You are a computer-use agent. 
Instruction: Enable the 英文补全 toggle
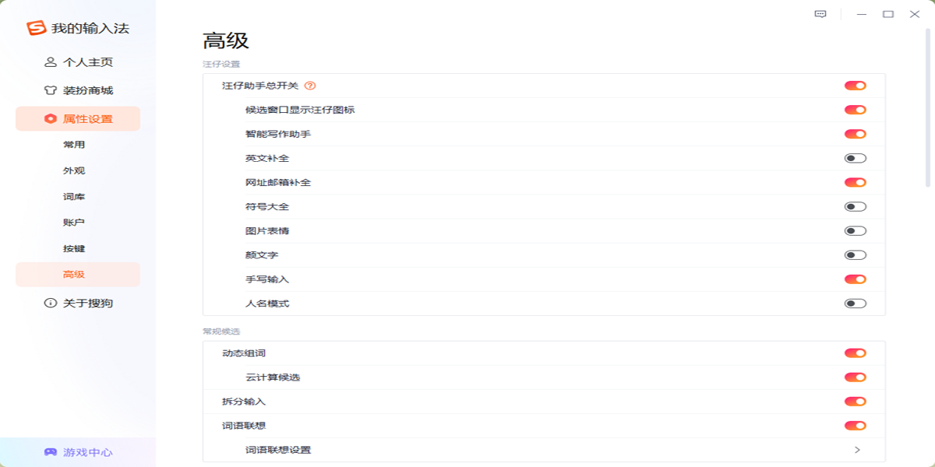(857, 158)
